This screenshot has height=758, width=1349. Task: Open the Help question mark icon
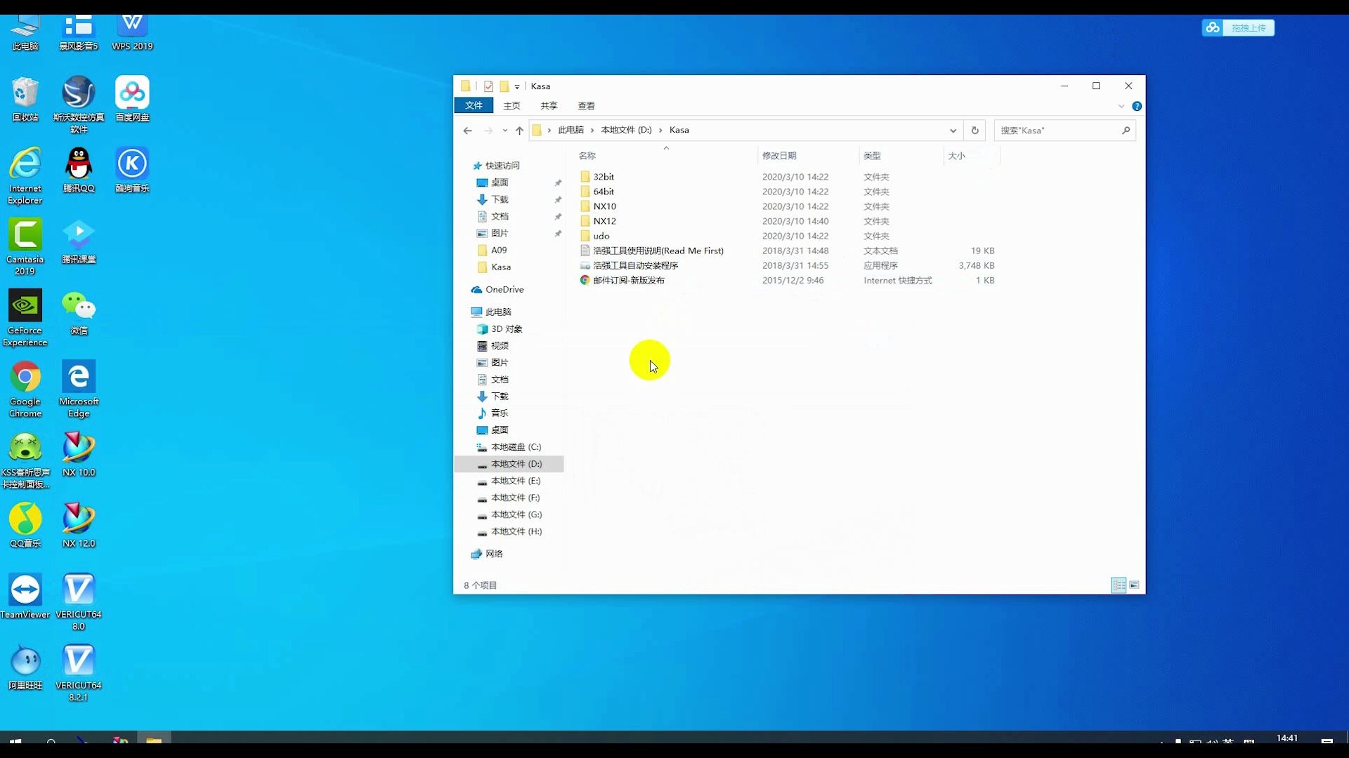(x=1137, y=107)
